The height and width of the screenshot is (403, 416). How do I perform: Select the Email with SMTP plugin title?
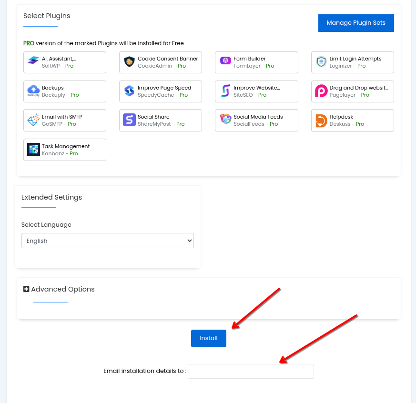(62, 117)
